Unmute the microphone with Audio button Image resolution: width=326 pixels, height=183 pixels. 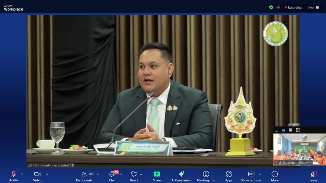coord(13,176)
